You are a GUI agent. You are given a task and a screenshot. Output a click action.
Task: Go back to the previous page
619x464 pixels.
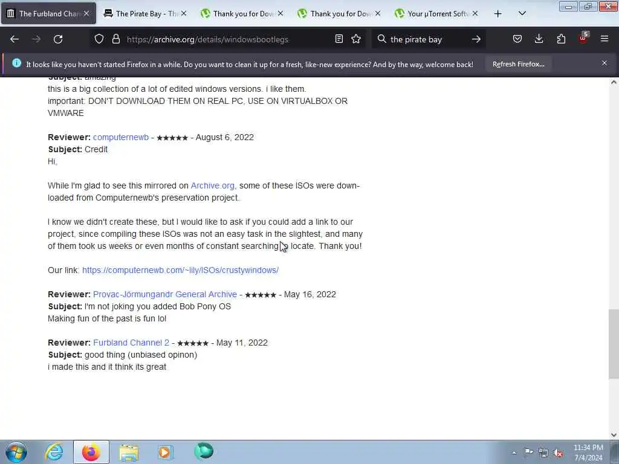(x=15, y=39)
